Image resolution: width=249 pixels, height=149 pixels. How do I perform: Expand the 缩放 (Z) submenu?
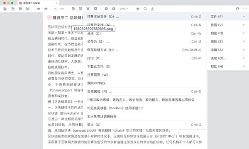click(x=227, y=41)
